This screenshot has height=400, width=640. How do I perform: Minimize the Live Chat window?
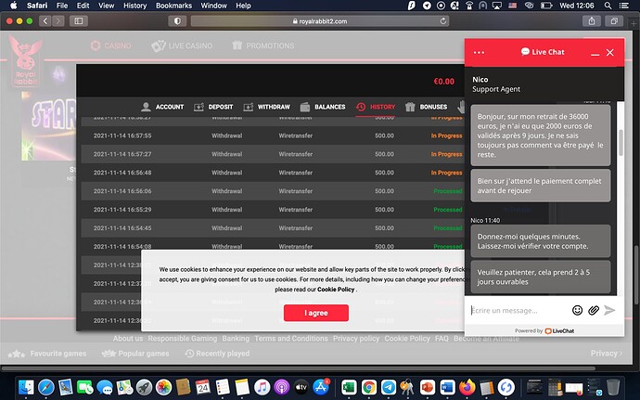595,53
